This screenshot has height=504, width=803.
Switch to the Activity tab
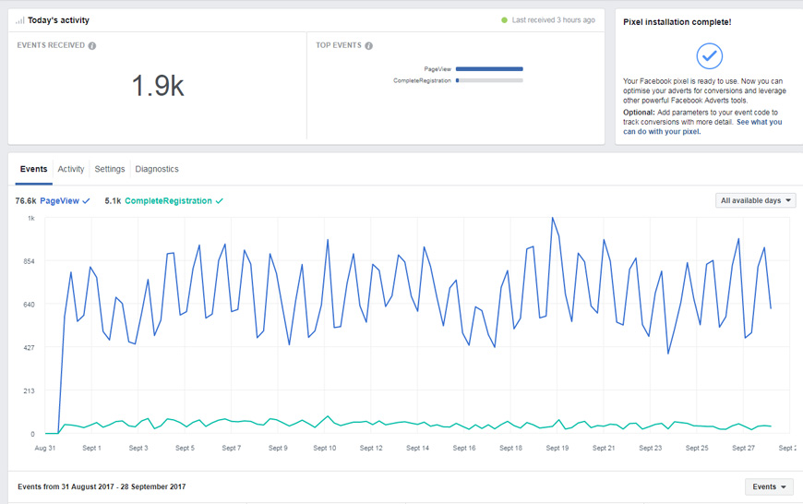71,169
